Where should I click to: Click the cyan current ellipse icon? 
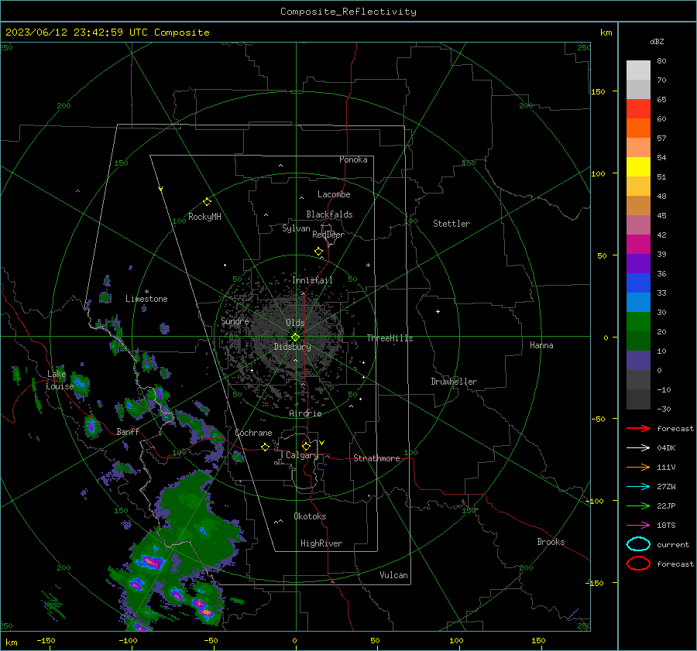click(638, 544)
